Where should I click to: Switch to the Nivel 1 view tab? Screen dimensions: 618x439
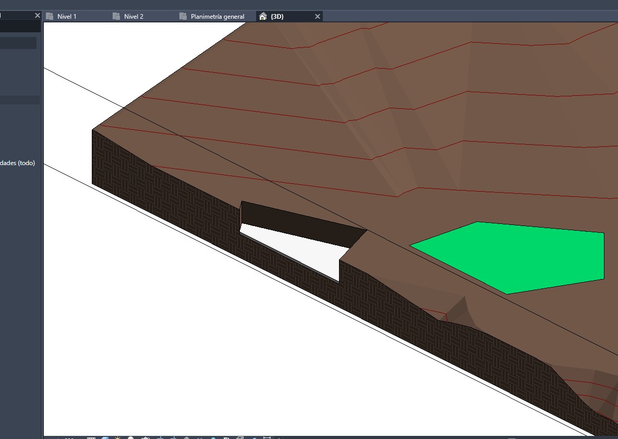click(x=66, y=17)
